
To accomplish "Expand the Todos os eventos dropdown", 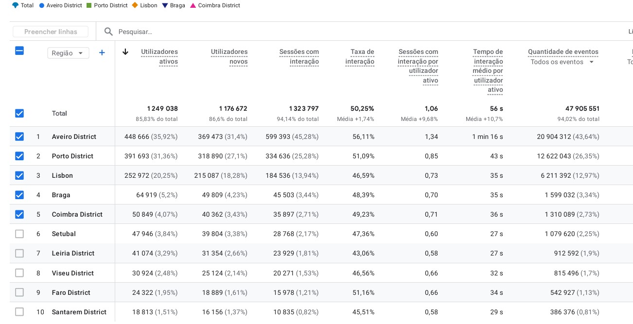I will click(563, 62).
